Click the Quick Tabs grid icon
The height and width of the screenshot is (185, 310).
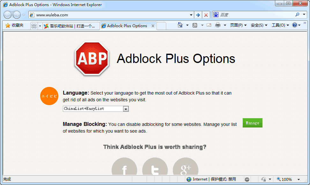tap(34, 26)
